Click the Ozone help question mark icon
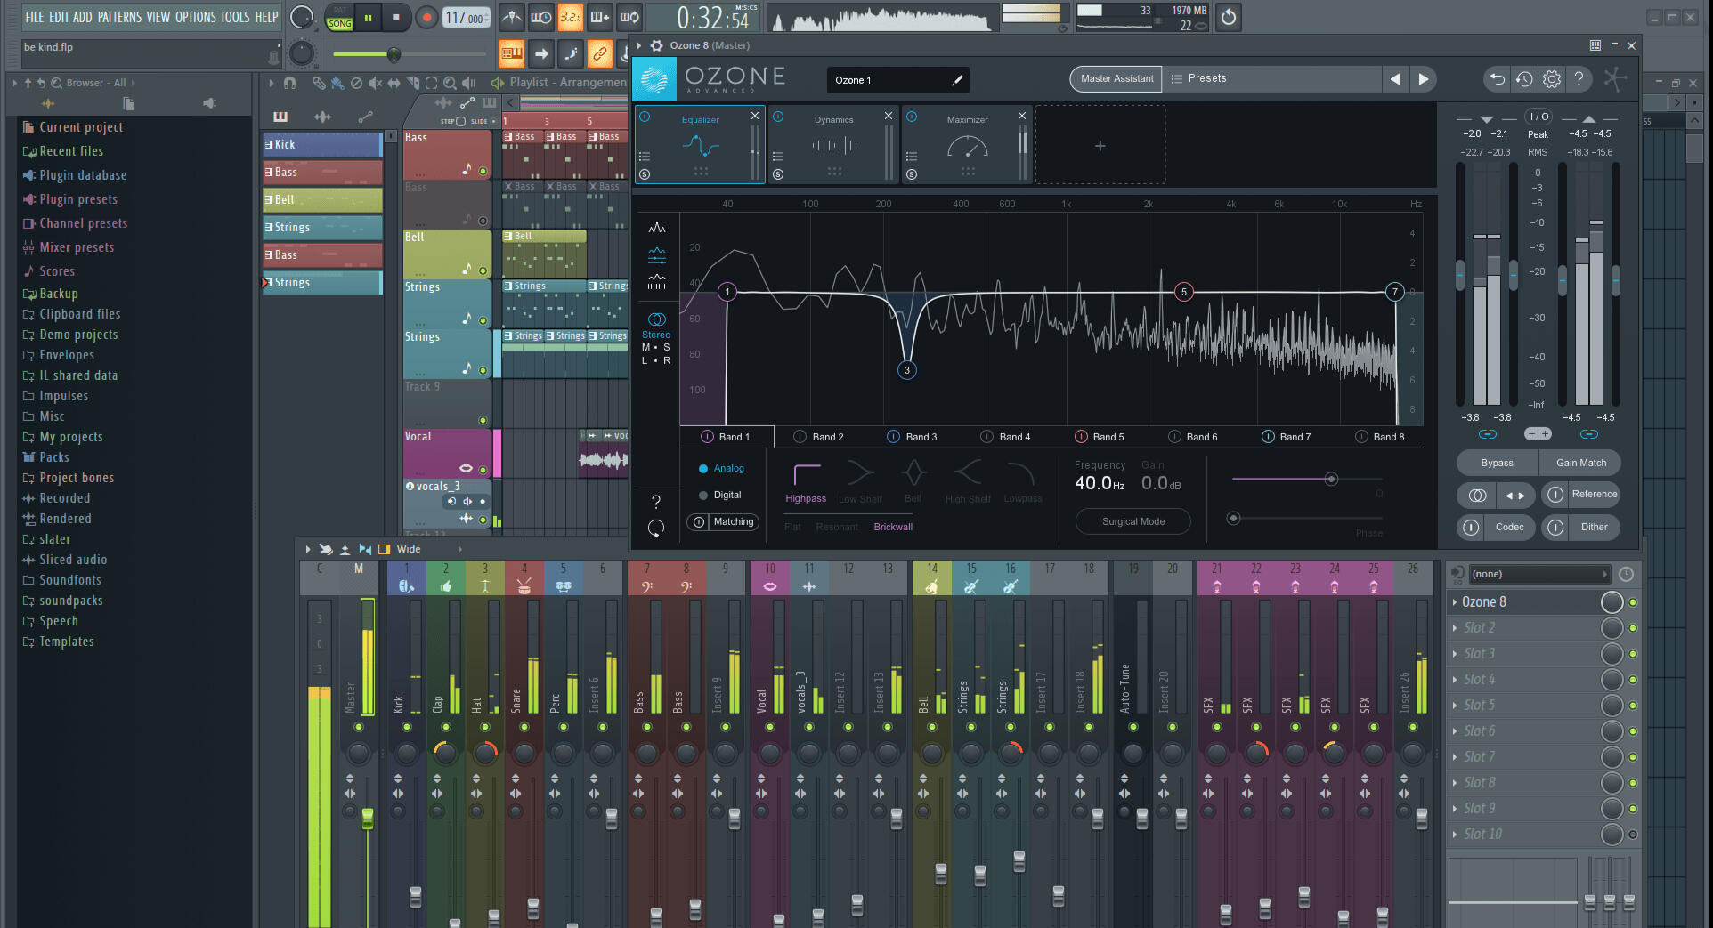 point(1579,79)
